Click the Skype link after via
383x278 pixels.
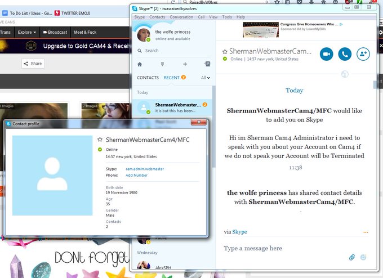coord(239,232)
